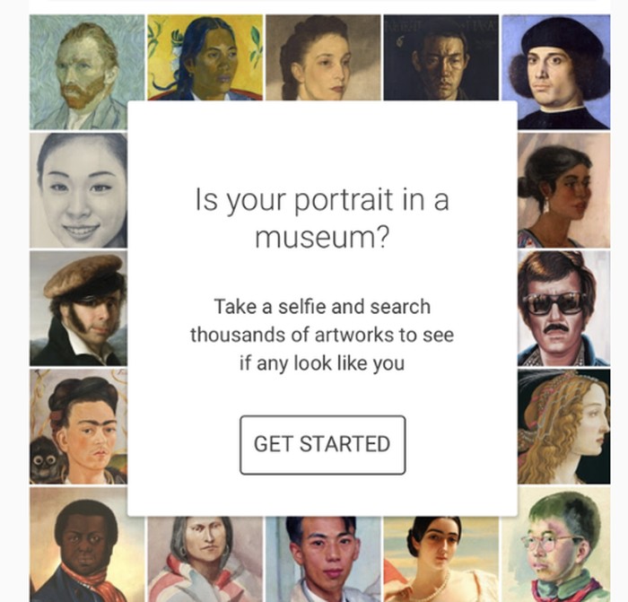Select the portrait with monkey on shoulder
The image size is (628, 602).
click(79, 426)
